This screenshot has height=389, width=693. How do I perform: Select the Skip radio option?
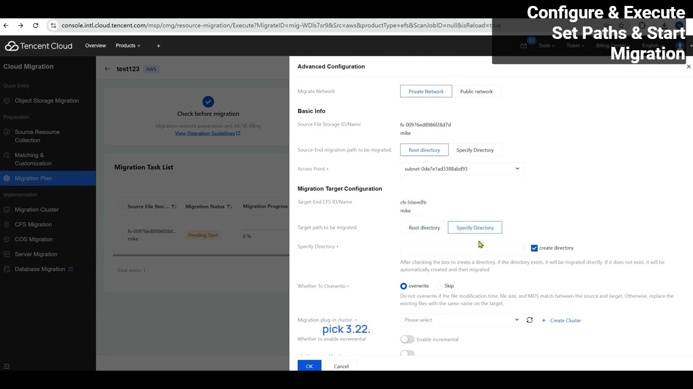[x=440, y=286]
